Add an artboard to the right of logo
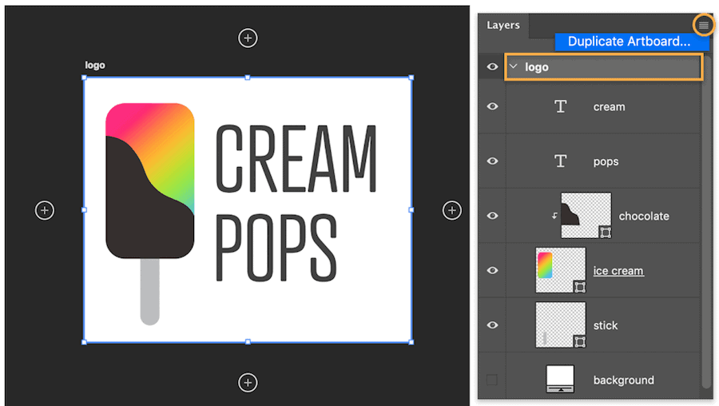719x406 pixels. coord(452,210)
